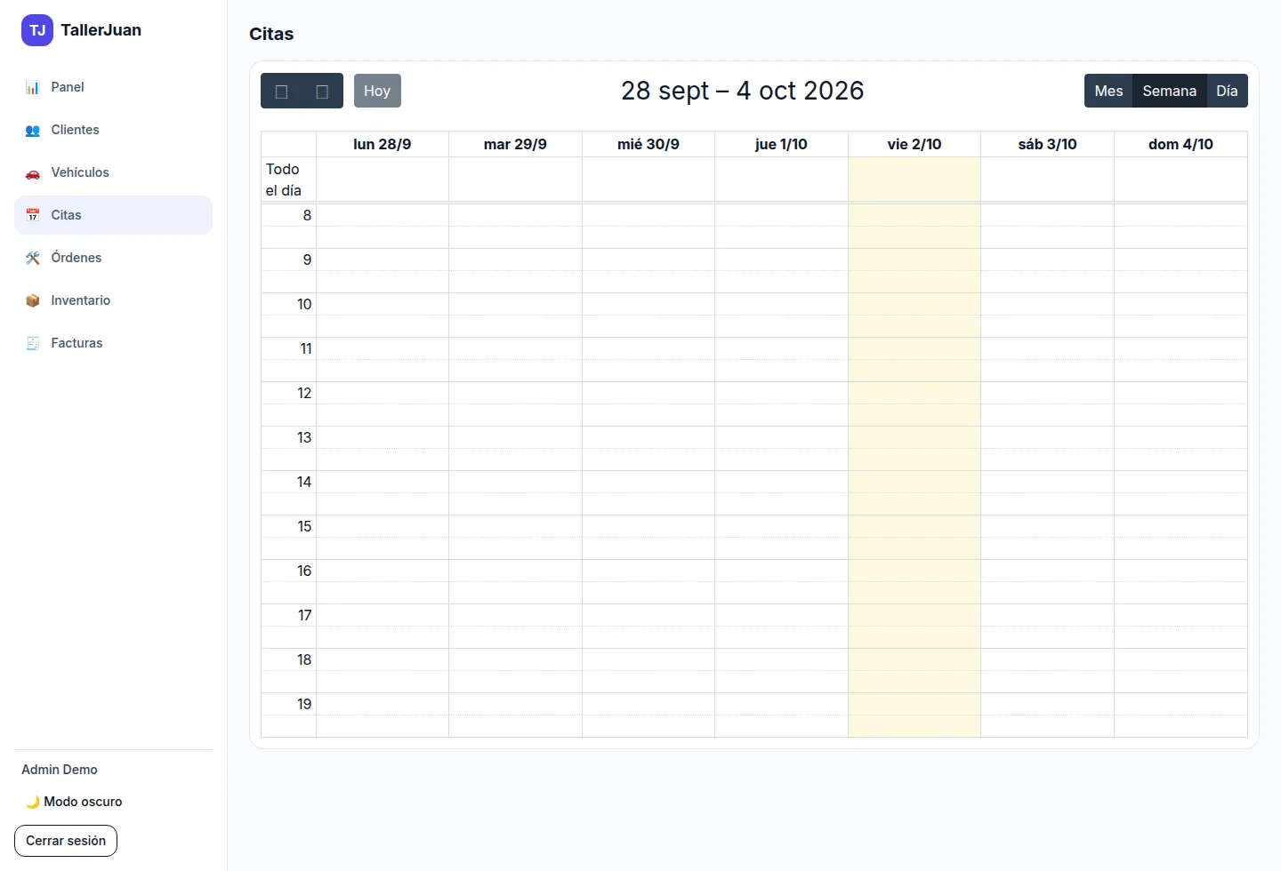Click the 28 sept – 4 oct 2026 title
This screenshot has height=871, width=1281.
click(743, 91)
